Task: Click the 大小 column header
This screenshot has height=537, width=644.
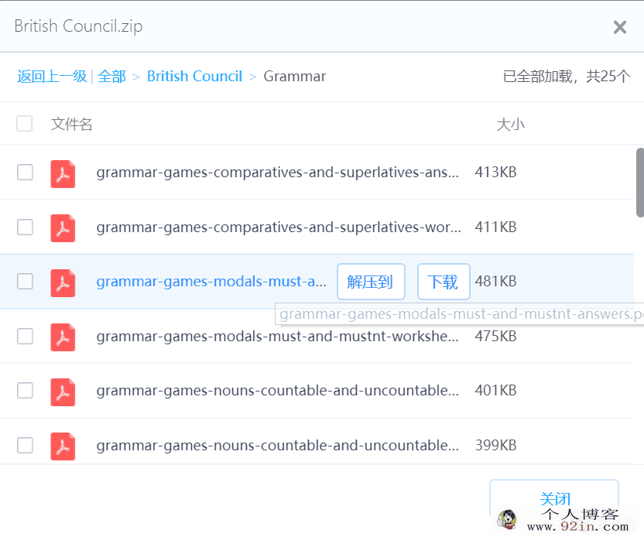Action: click(x=511, y=124)
